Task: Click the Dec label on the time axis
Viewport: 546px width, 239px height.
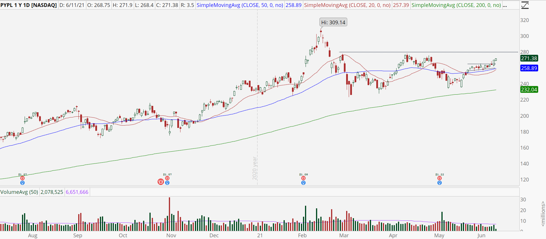Action: tap(214, 236)
